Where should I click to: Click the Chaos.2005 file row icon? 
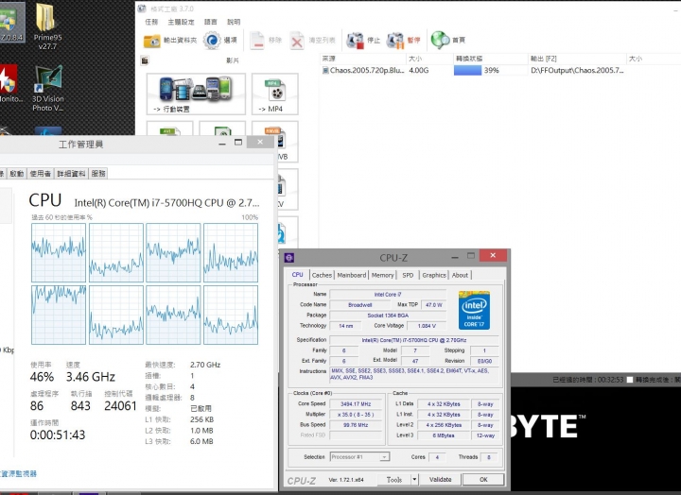[x=325, y=70]
